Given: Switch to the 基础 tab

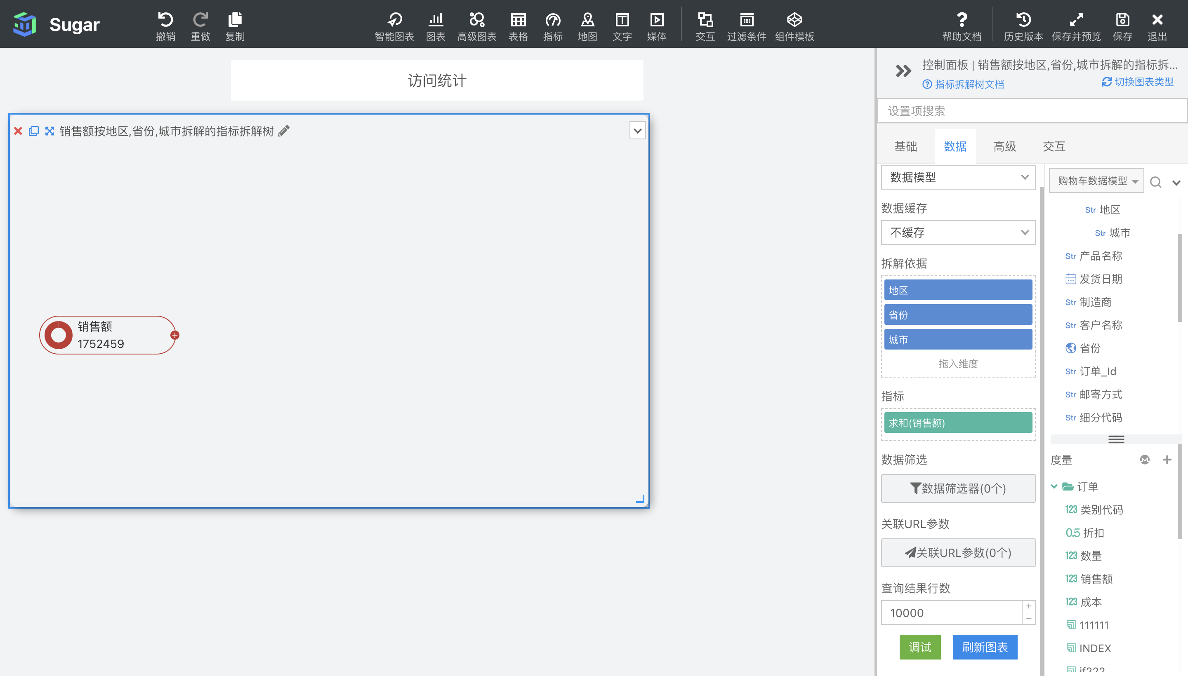Looking at the screenshot, I should tap(905, 147).
